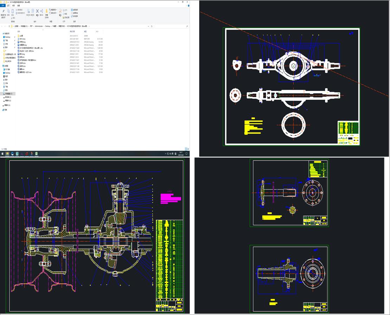390x315 pixels.
Task: Click the half-shaft flange drawing sheet
Action: click(289, 193)
